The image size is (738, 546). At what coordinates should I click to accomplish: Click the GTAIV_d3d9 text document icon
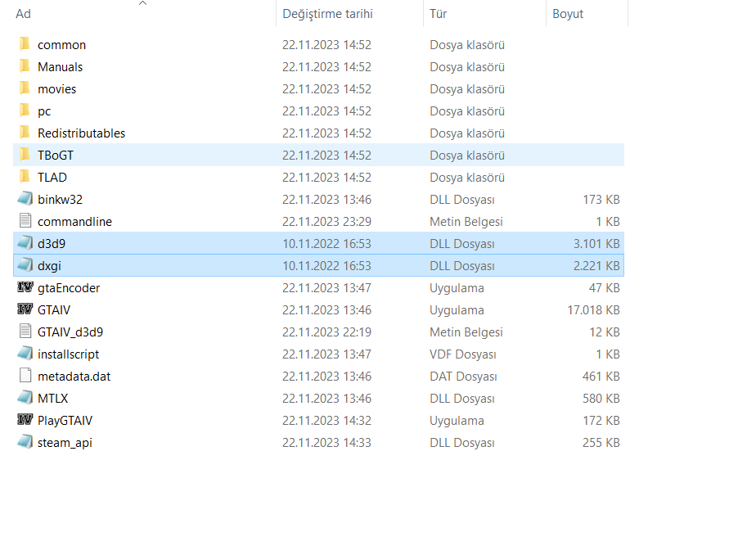pyautogui.click(x=25, y=332)
